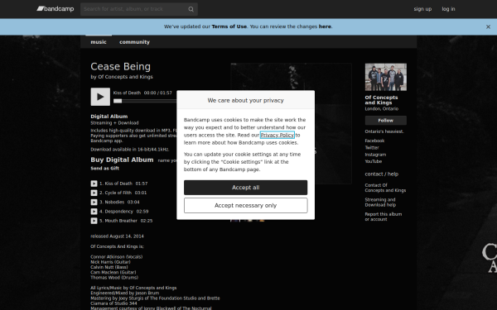This screenshot has height=310, width=497.
Task: Open Despondency track title
Action: click(118, 212)
